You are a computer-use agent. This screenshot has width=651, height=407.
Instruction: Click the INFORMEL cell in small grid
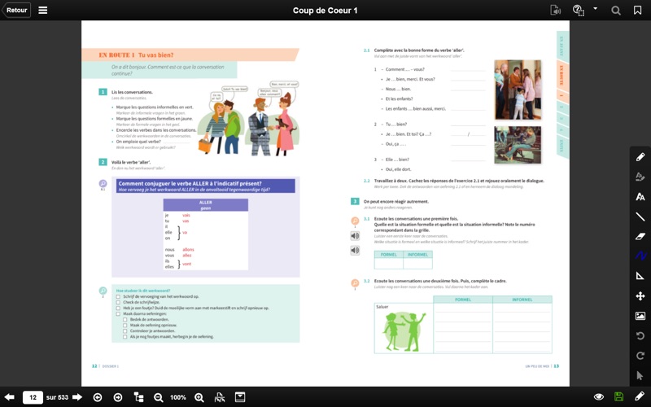417,255
